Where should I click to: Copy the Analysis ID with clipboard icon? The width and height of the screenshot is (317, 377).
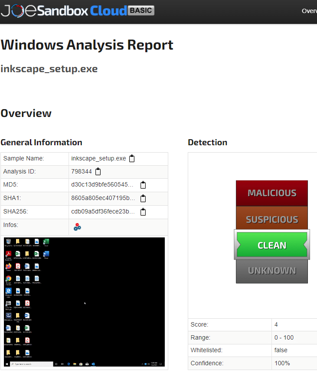(98, 171)
